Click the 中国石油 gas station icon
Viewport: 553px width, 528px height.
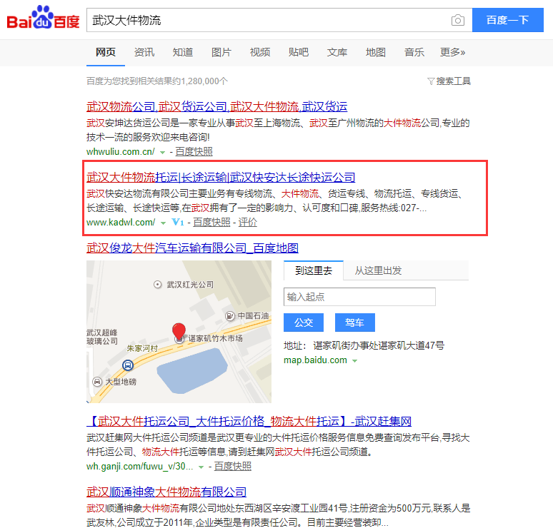click(x=230, y=316)
